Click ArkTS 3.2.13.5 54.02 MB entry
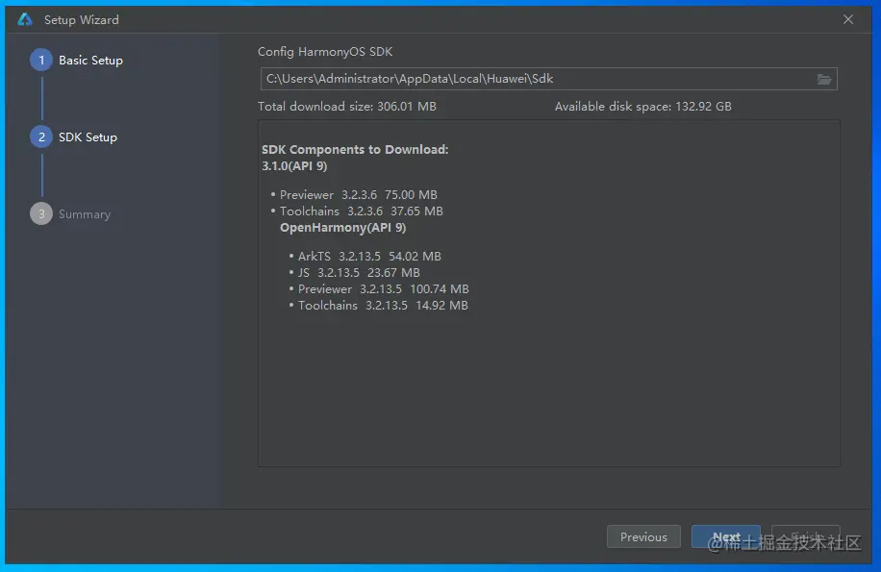The width and height of the screenshot is (881, 572). click(x=369, y=257)
